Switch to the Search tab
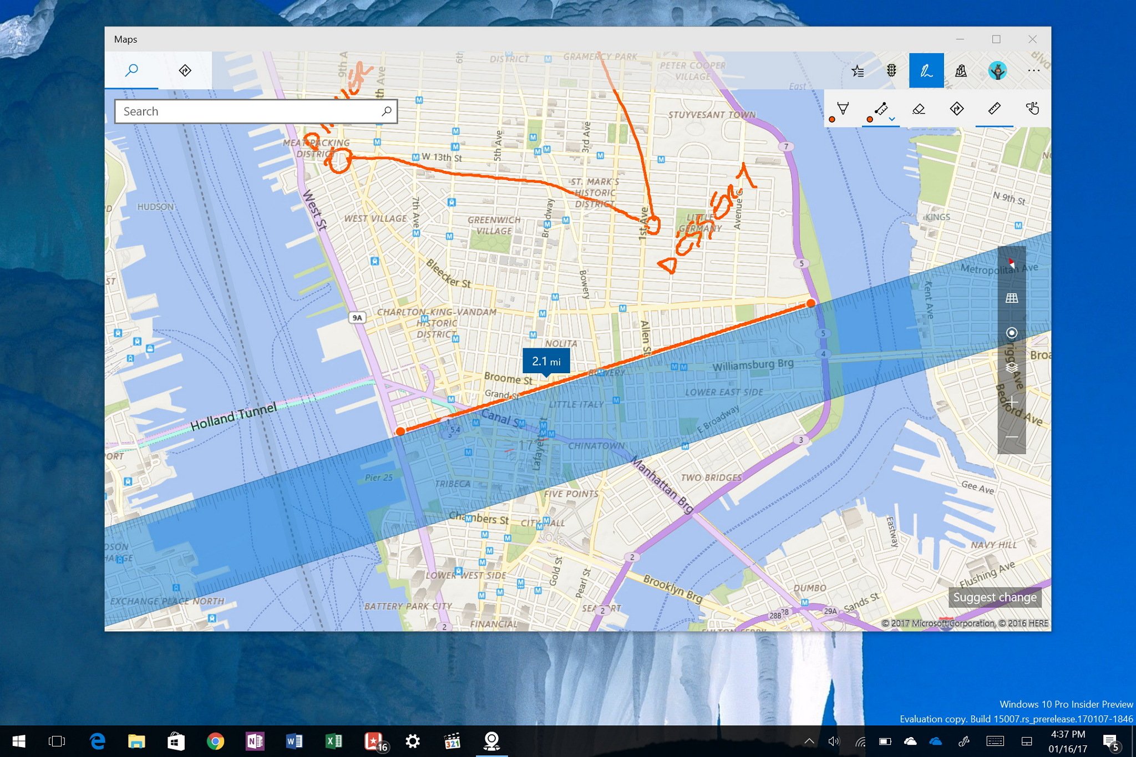 131,70
